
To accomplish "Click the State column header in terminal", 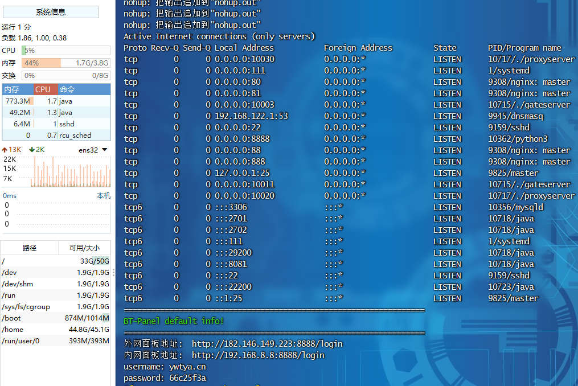I will [x=445, y=48].
